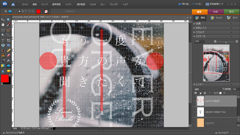Switch to 写真整理モード
This screenshot has height=135, width=240.
click(214, 4)
